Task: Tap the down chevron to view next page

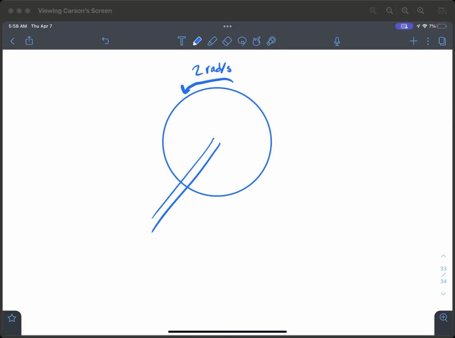Action: [443, 294]
